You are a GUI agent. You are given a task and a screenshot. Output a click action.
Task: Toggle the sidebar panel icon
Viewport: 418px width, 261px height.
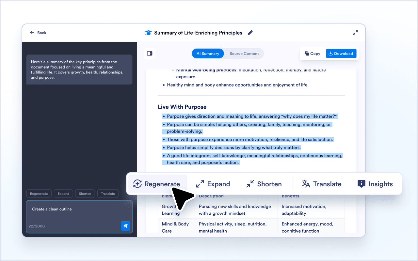point(150,54)
